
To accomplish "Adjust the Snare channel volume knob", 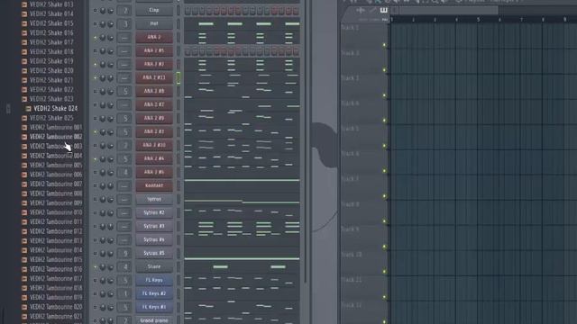I will pos(110,267).
